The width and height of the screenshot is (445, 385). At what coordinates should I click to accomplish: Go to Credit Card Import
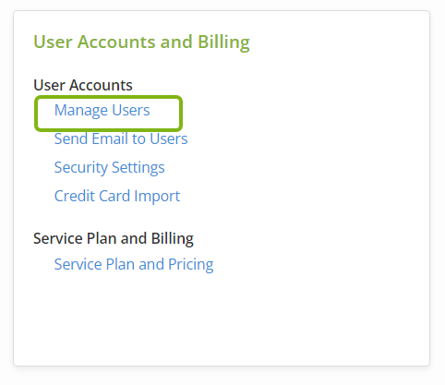tap(117, 197)
